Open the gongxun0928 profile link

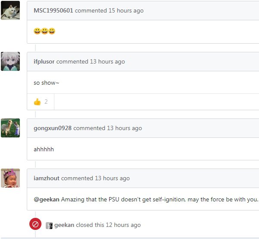(53, 128)
